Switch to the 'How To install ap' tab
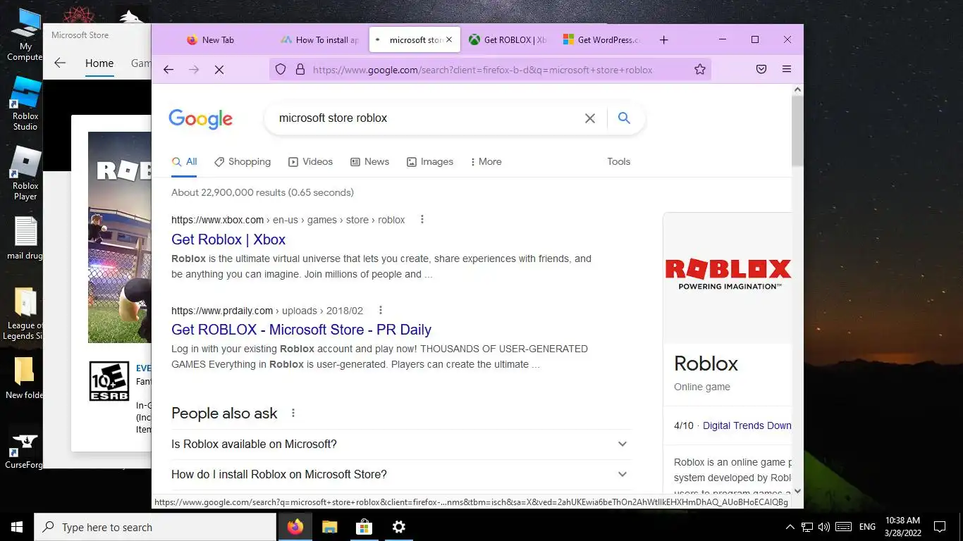The image size is (963, 541). [x=319, y=40]
